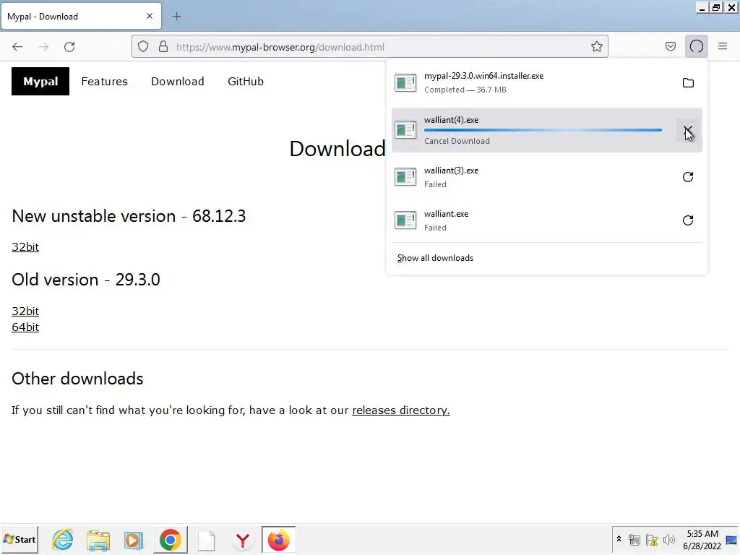Click the walliant(3).exe file icon
This screenshot has height=555, width=740.
point(405,177)
